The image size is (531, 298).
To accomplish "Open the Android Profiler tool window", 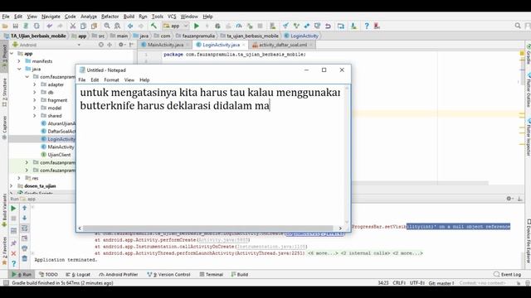I will (118, 274).
